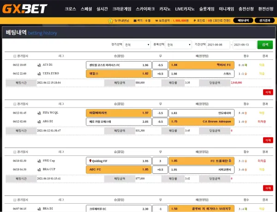
Task: Click the GXBET logo
Action: point(25,9)
